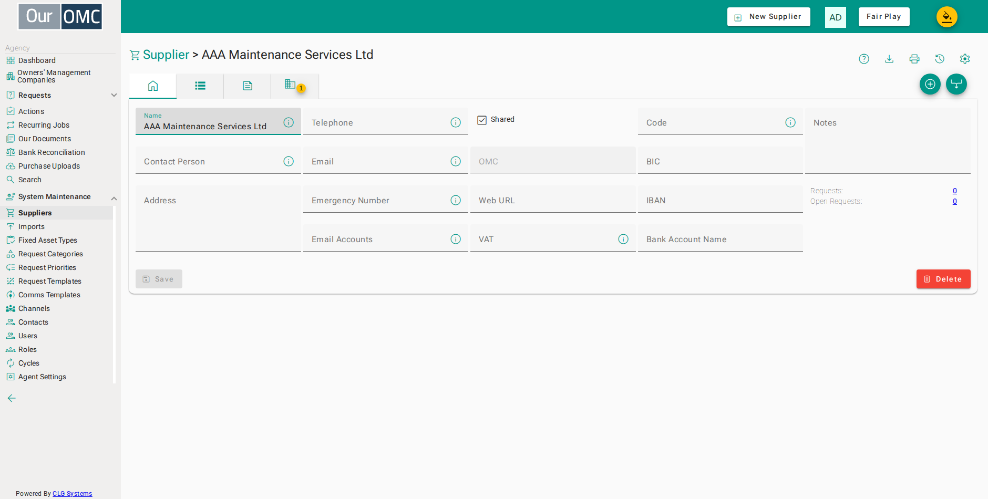
Task: Click the round green cart action button
Action: coord(956,84)
